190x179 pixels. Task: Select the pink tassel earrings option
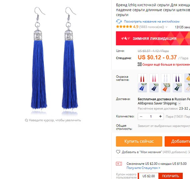pos(154,78)
